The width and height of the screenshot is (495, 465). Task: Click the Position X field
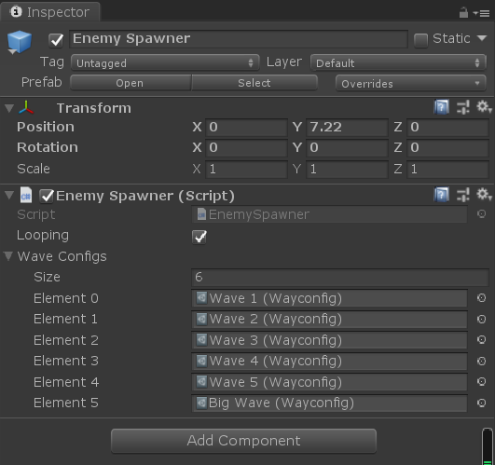coord(246,127)
